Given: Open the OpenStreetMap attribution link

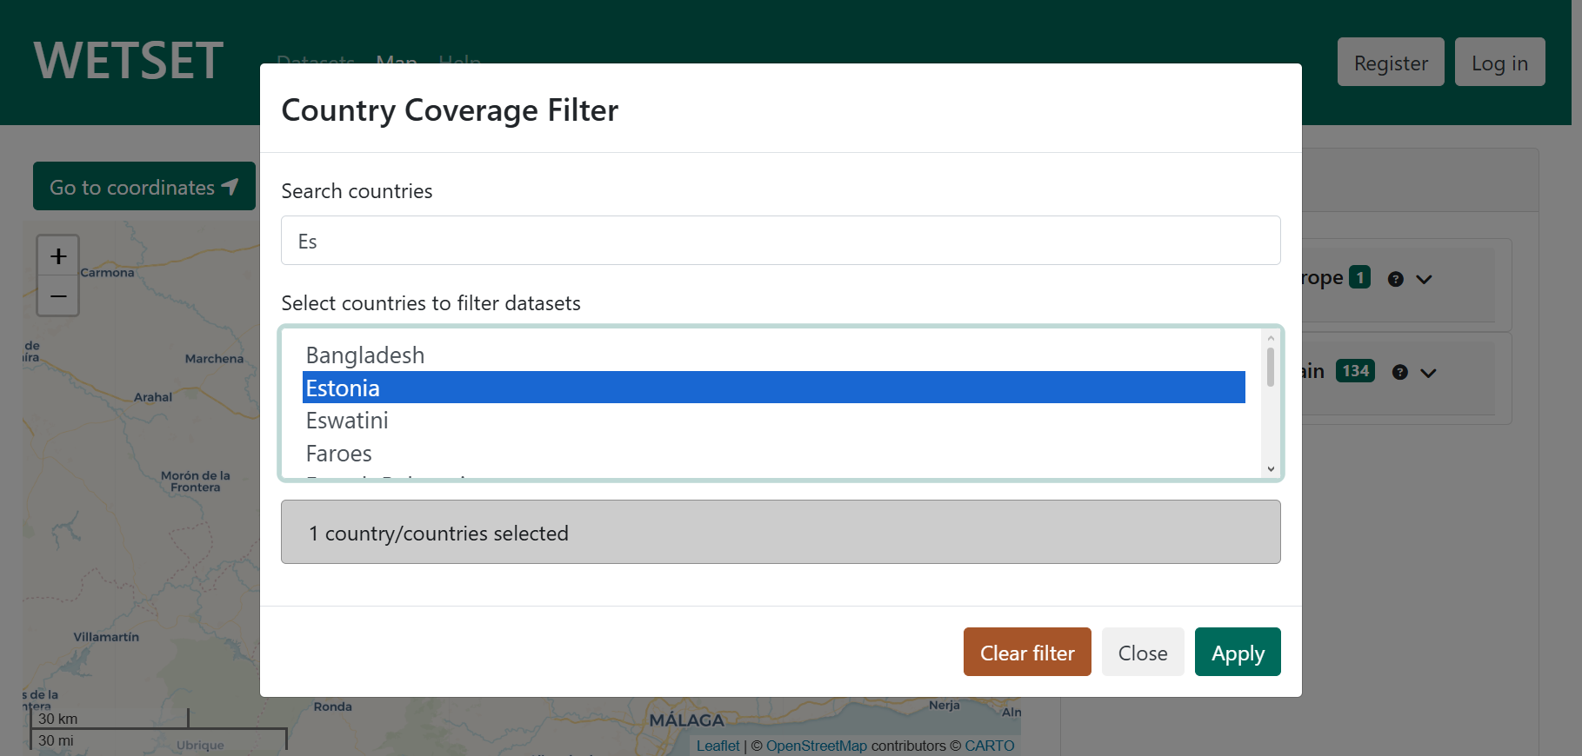Looking at the screenshot, I should [x=816, y=746].
